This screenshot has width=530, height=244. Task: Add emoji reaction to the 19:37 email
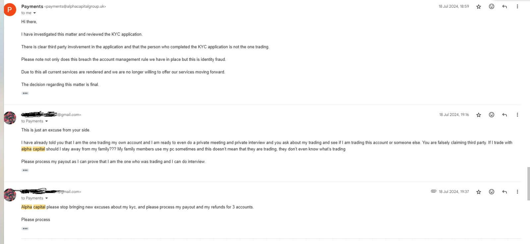(492, 192)
